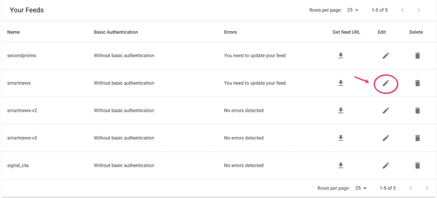Download feed URL for smartnews

[x=341, y=83]
